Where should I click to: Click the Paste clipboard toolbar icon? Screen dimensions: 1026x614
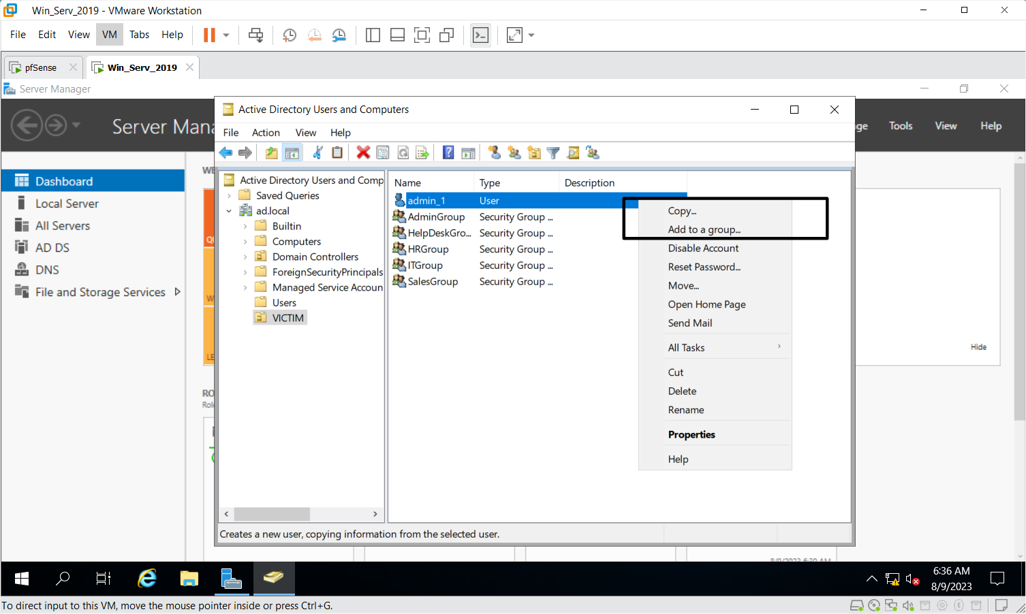[337, 152]
